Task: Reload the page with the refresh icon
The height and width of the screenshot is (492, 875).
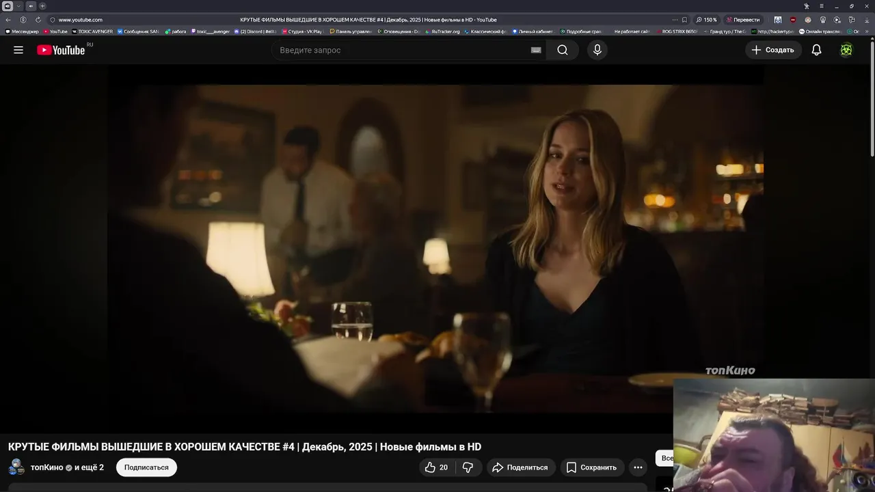Action: point(38,20)
